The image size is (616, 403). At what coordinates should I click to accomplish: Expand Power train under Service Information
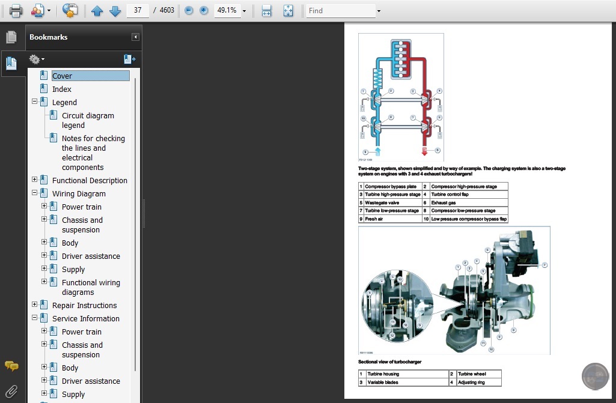[x=44, y=331]
